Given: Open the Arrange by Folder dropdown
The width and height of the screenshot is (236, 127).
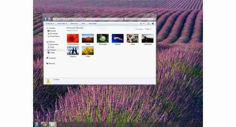Looking at the screenshot, I should pos(148,29).
